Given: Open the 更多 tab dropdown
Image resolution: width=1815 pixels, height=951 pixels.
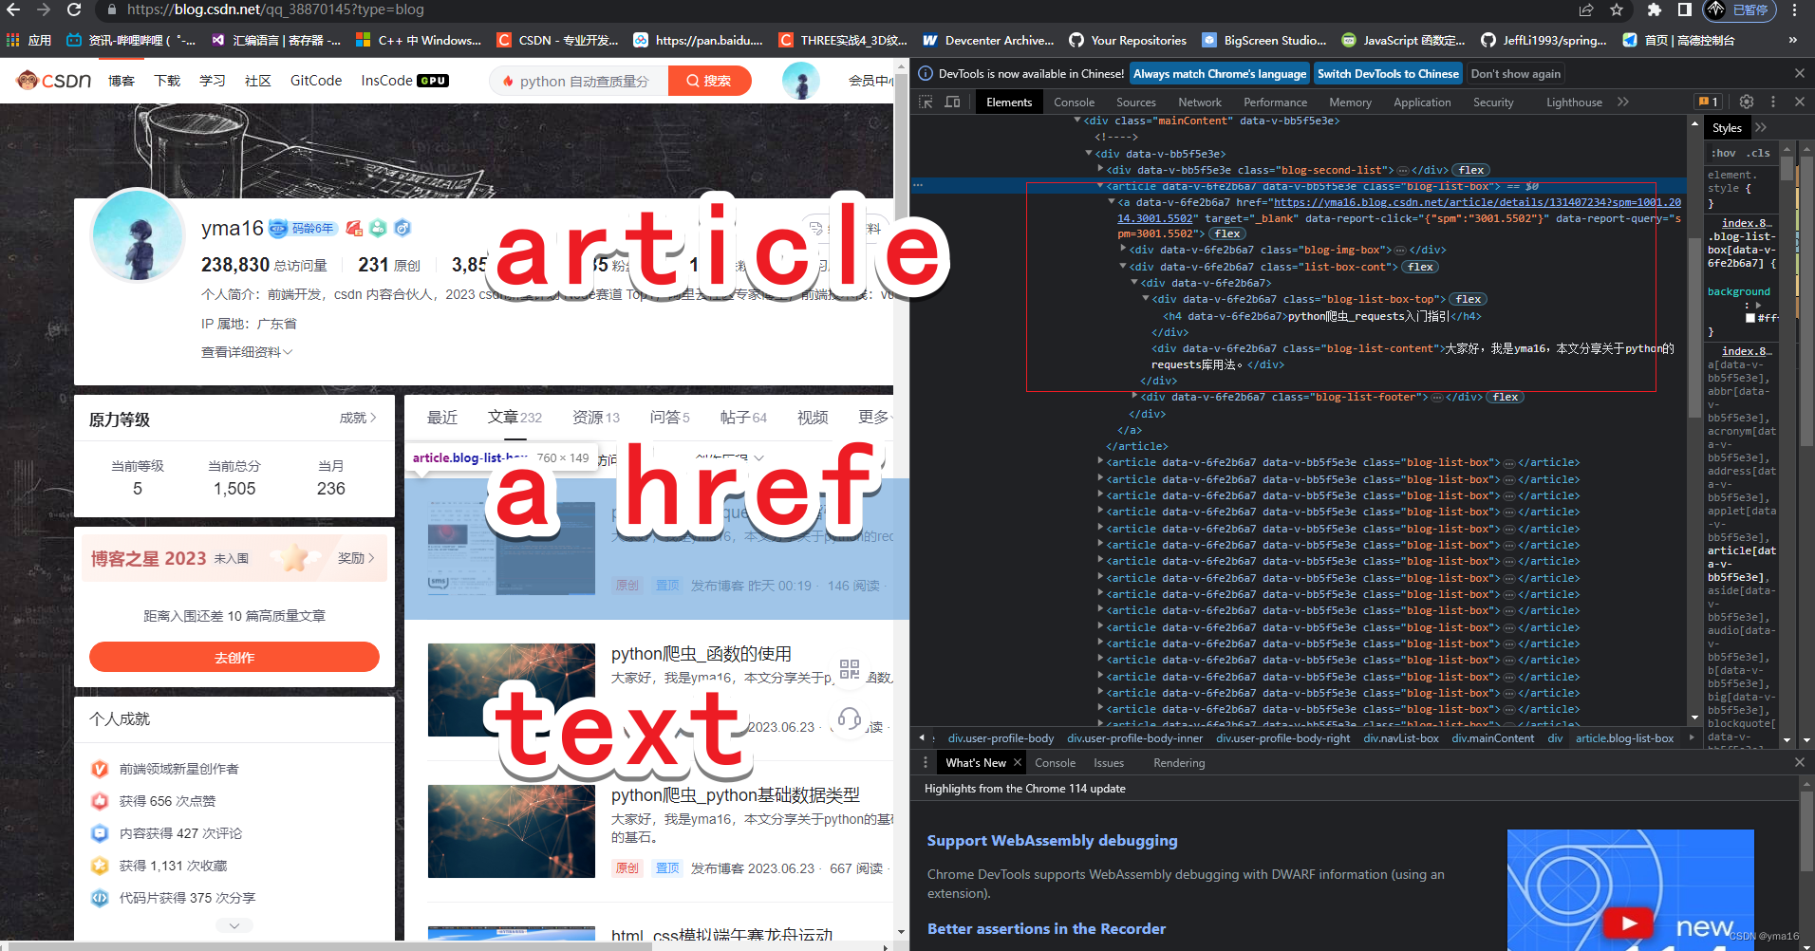Looking at the screenshot, I should pos(875,417).
